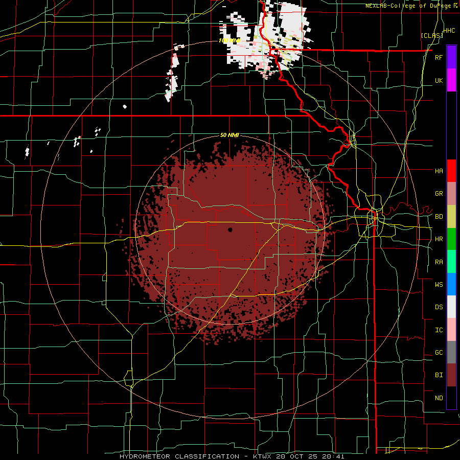The image size is (460, 460).
Task: Click the HR legend label
Action: click(439, 239)
